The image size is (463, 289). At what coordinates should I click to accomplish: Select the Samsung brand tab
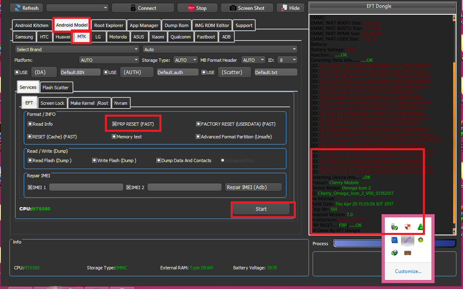coord(24,37)
